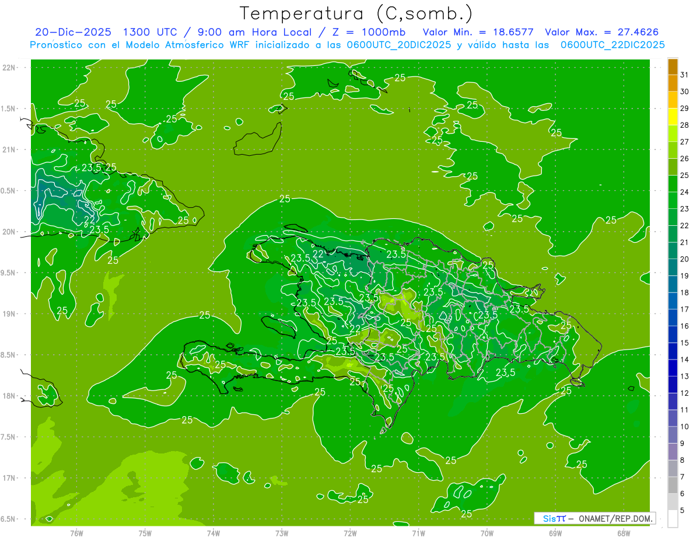Click the title "Temperatura (C,somb.)"

coord(356,13)
